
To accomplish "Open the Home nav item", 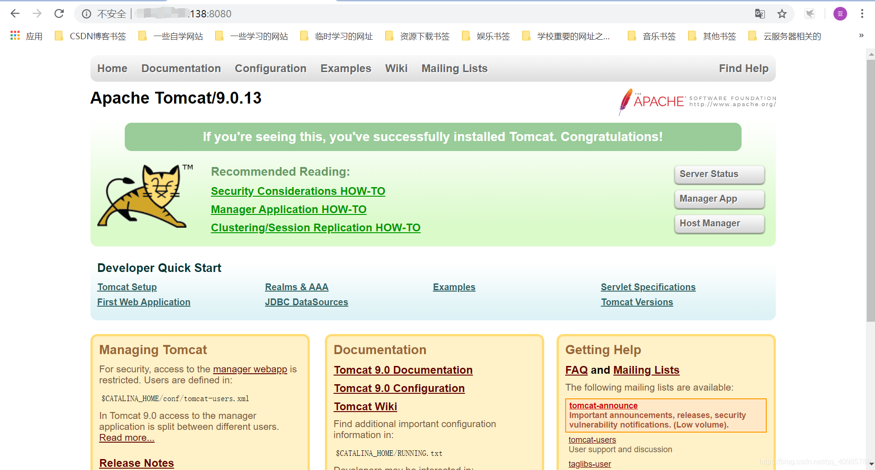I will tap(112, 68).
